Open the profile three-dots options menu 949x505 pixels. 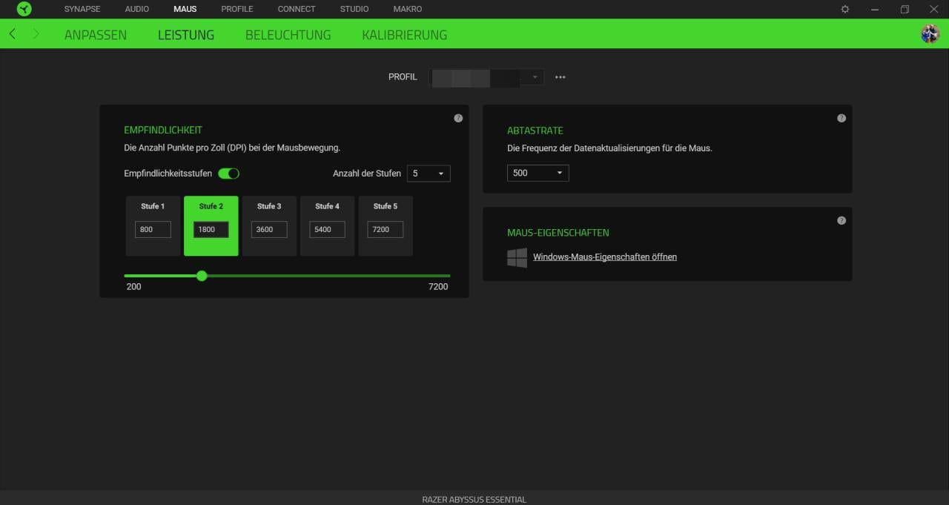click(x=560, y=77)
